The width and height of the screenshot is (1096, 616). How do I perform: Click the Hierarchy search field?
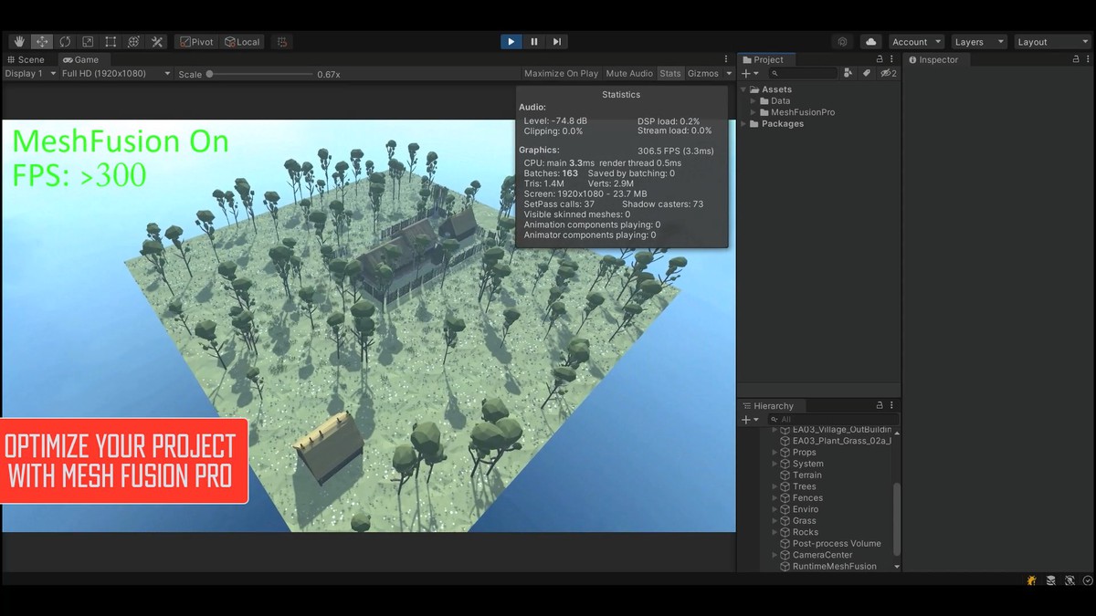click(x=833, y=420)
